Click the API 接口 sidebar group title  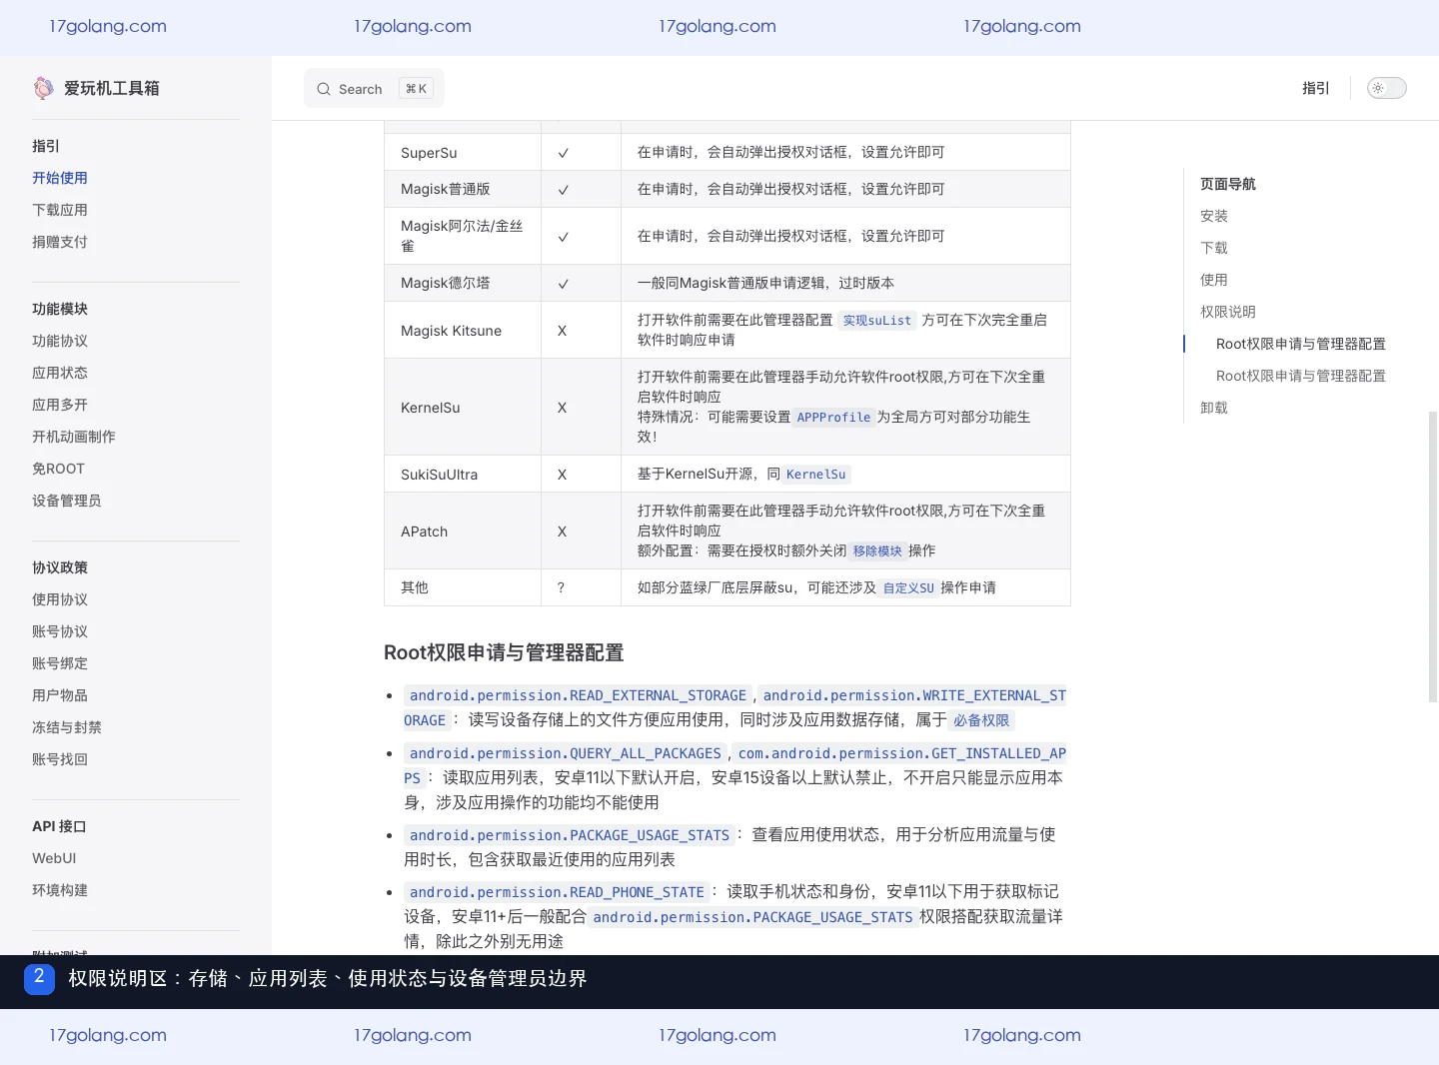(x=59, y=826)
